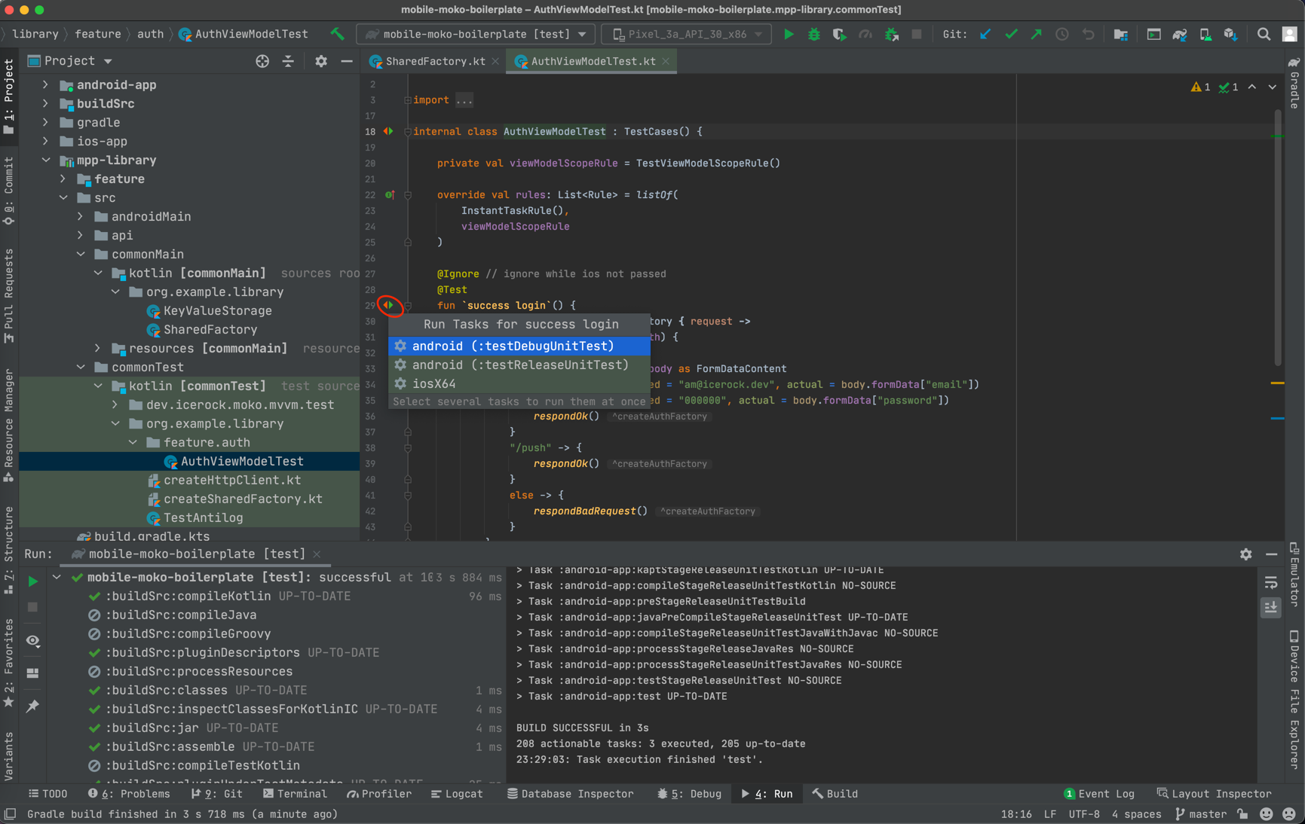
Task: Open Run panel settings gear
Action: coord(1245,554)
